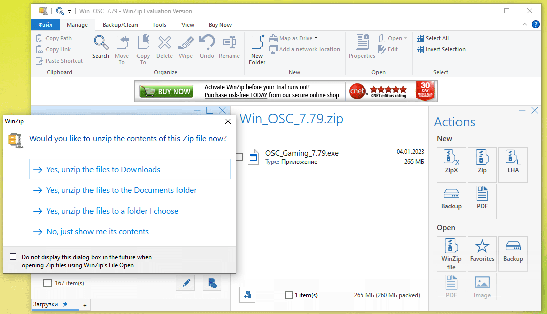Enable Do not display this dialog checkbox
Image resolution: width=547 pixels, height=314 pixels.
(13, 257)
